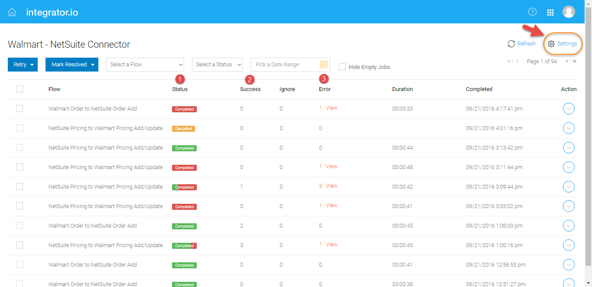Click the Walmart - NetSuite Connector title
Image resolution: width=592 pixels, height=287 pixels.
click(x=69, y=44)
